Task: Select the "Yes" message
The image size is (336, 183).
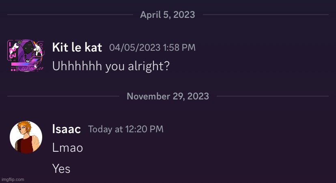Action: 61,168
